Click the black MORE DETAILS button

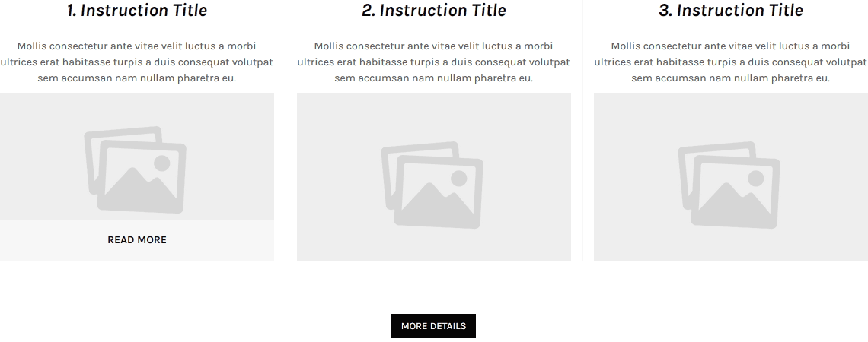click(433, 326)
